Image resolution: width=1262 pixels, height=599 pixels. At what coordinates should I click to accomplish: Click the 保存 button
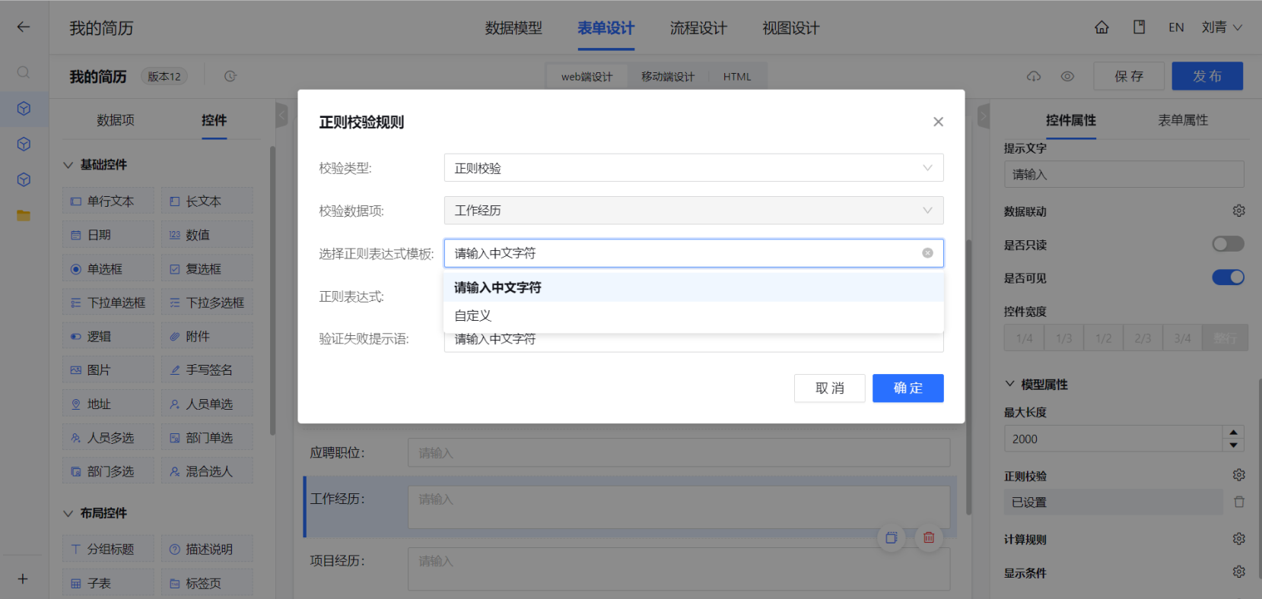point(1129,76)
